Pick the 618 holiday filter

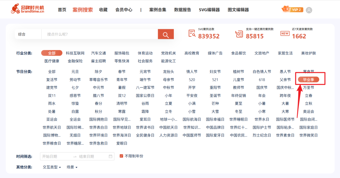pos(262,80)
